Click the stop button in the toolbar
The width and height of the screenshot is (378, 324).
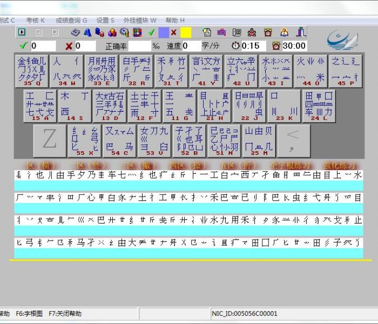55,32
